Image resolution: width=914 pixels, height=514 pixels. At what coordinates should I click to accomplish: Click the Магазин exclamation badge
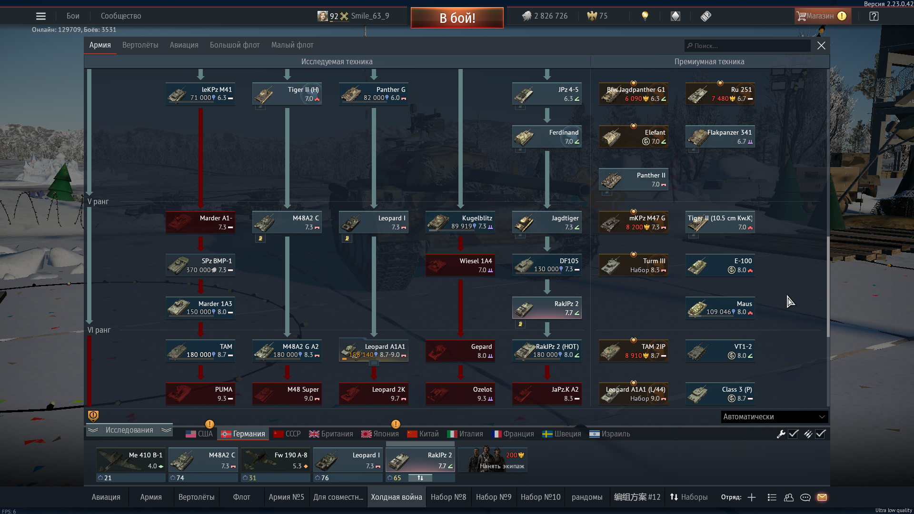tap(842, 16)
